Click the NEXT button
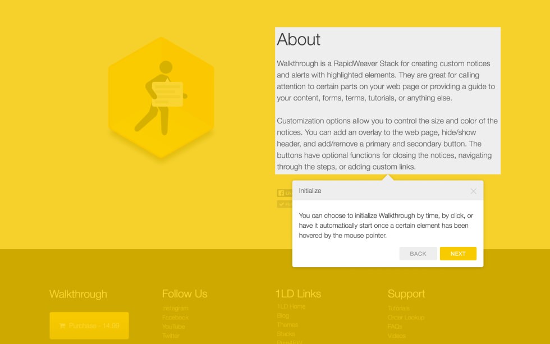This screenshot has width=550, height=344. pos(458,254)
